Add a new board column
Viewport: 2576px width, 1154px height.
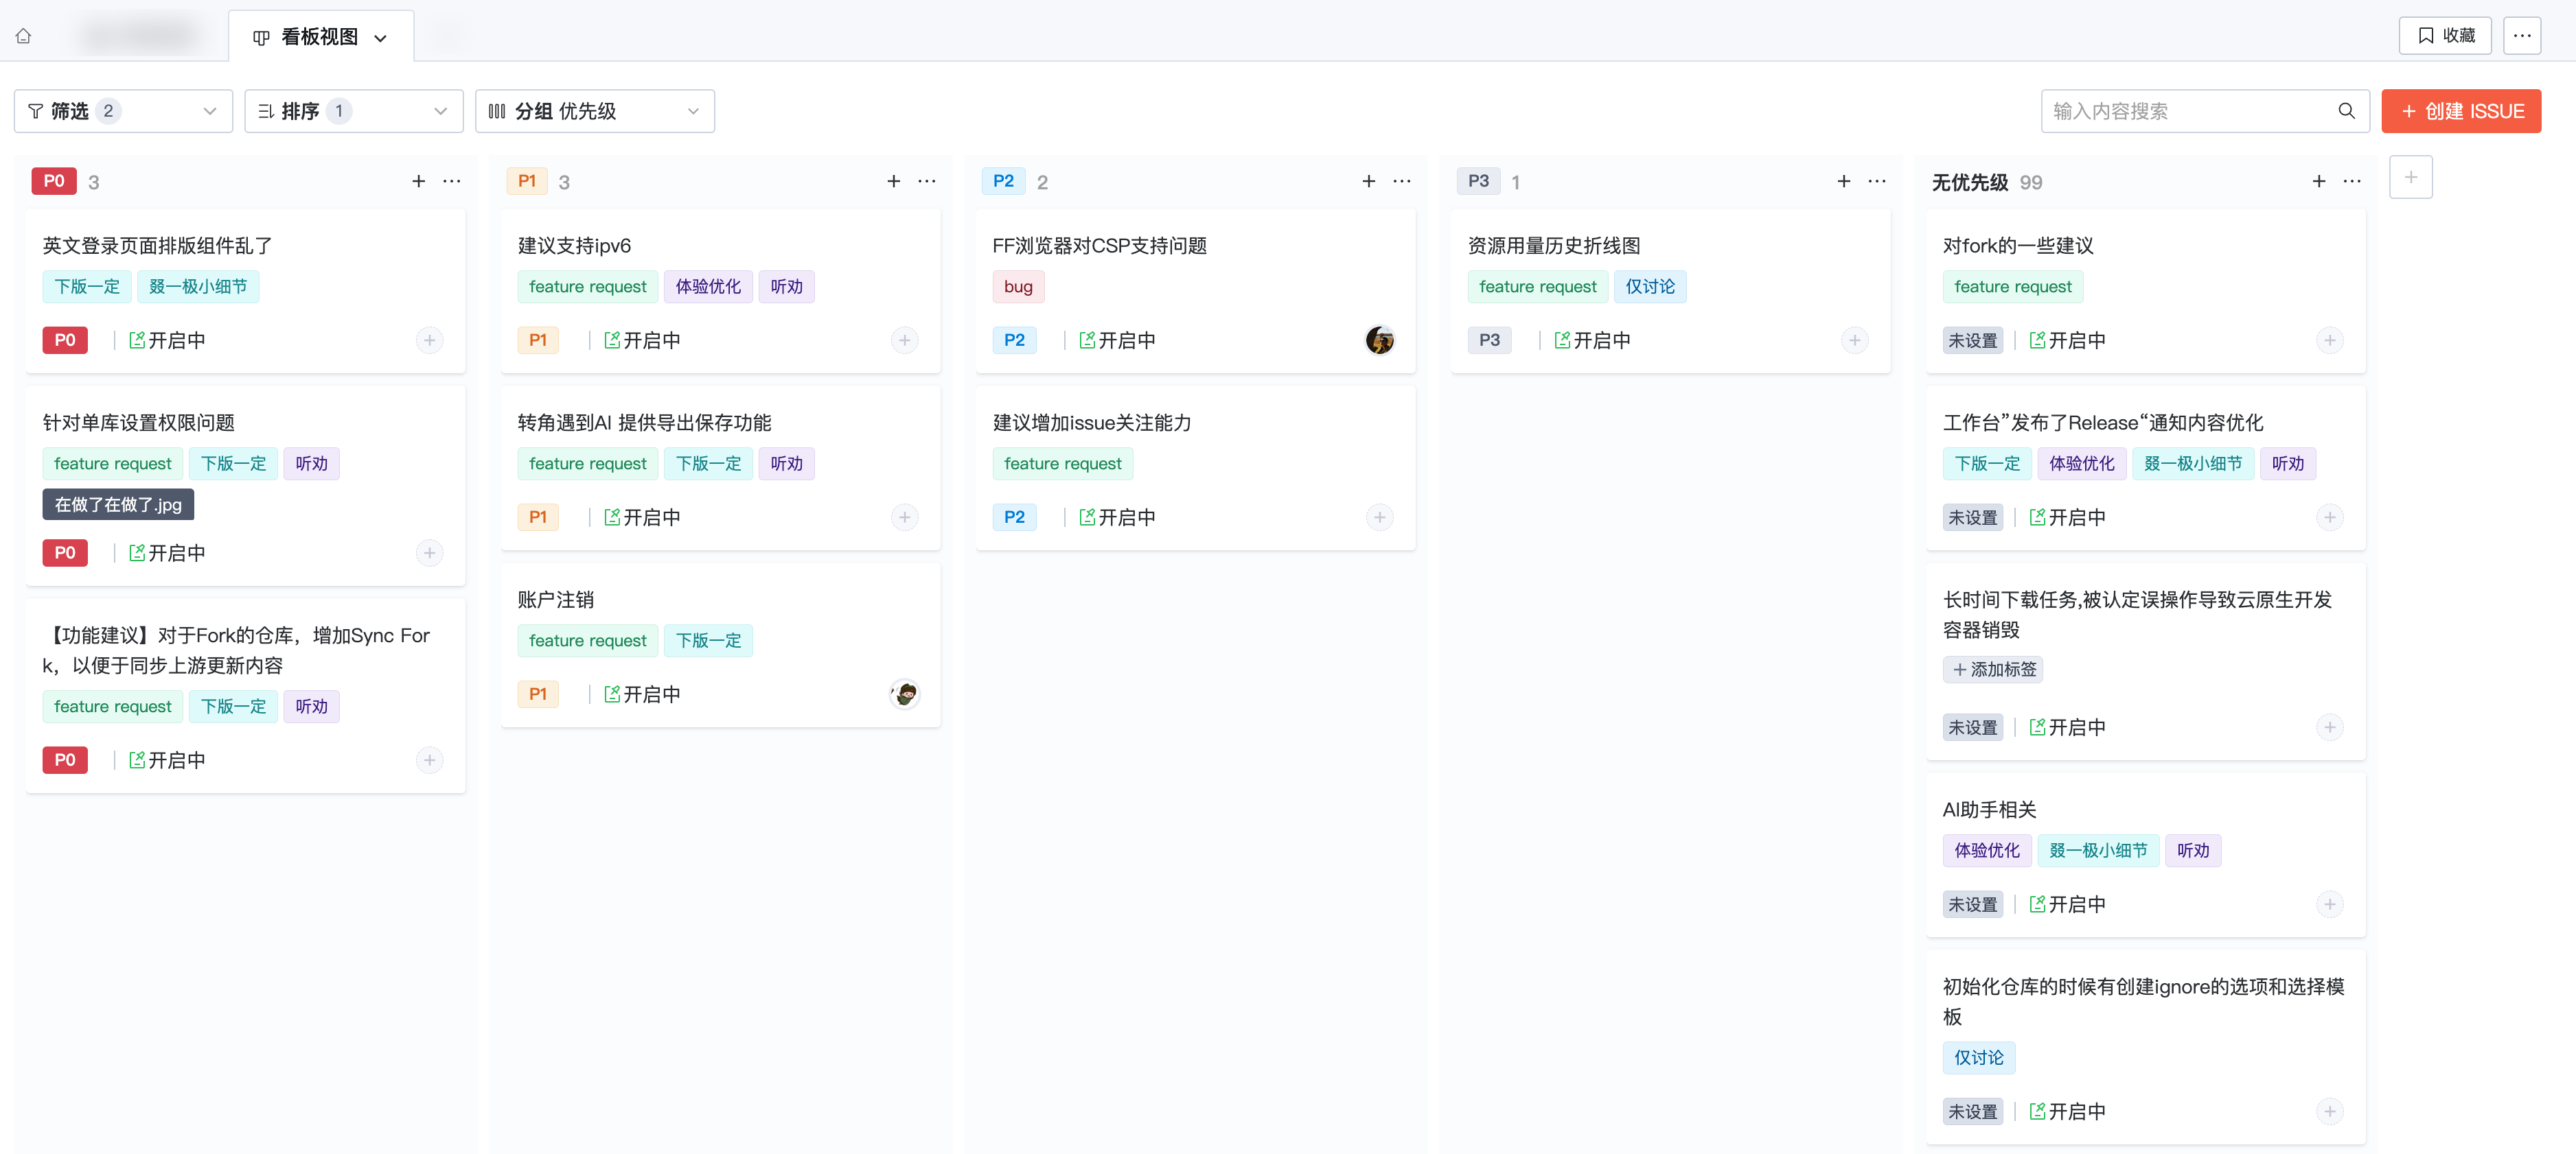point(2410,178)
